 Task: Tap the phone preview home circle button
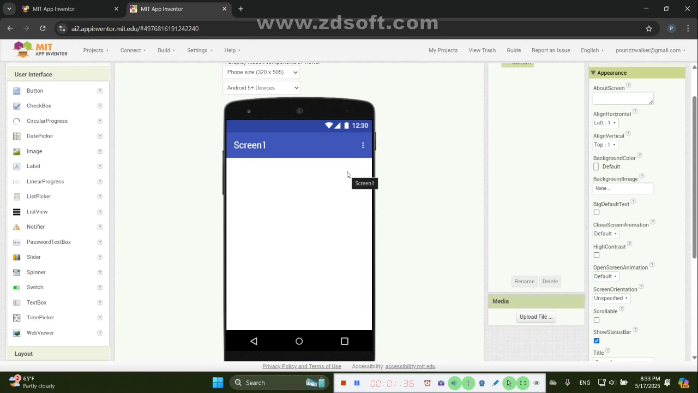pos(299,341)
